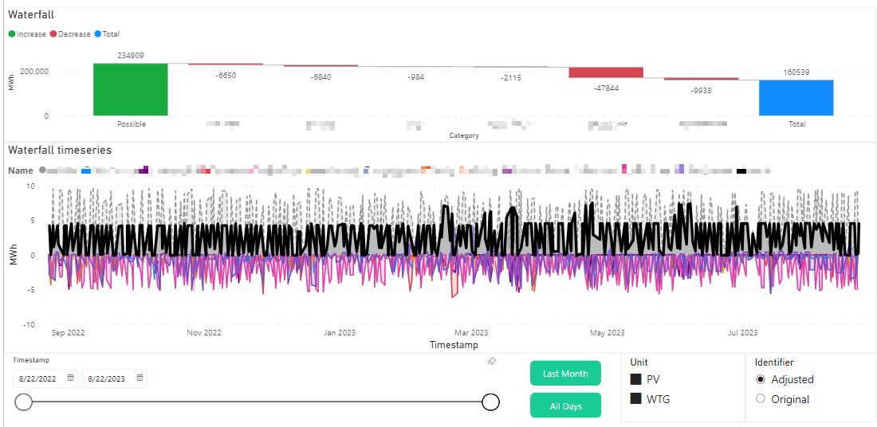This screenshot has width=877, height=427.
Task: Click green Increase legend marker
Action: tap(12, 34)
